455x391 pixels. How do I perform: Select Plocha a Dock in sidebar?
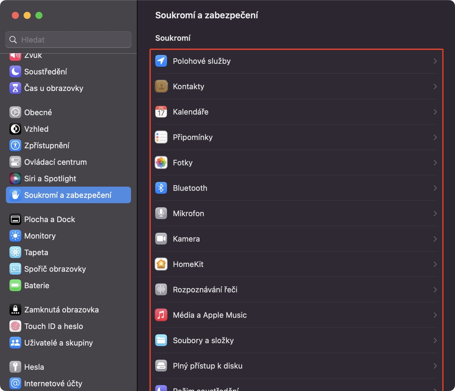[x=50, y=219]
